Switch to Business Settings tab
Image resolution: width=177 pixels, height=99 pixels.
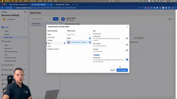[41, 5]
